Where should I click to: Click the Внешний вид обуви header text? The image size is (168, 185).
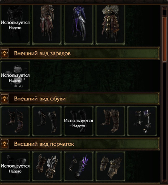coord(40,99)
